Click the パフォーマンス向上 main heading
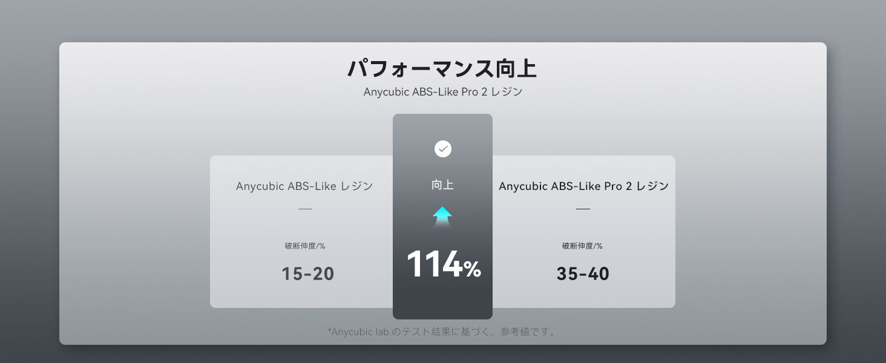Screen dimensions: 886x363 pyautogui.click(x=442, y=68)
